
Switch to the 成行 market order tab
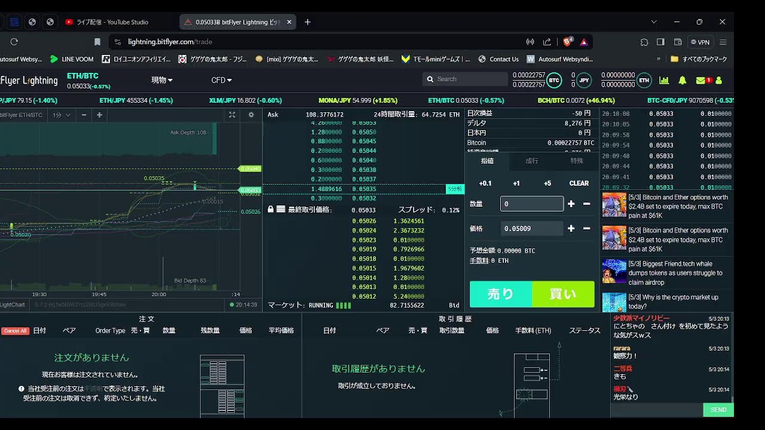531,161
